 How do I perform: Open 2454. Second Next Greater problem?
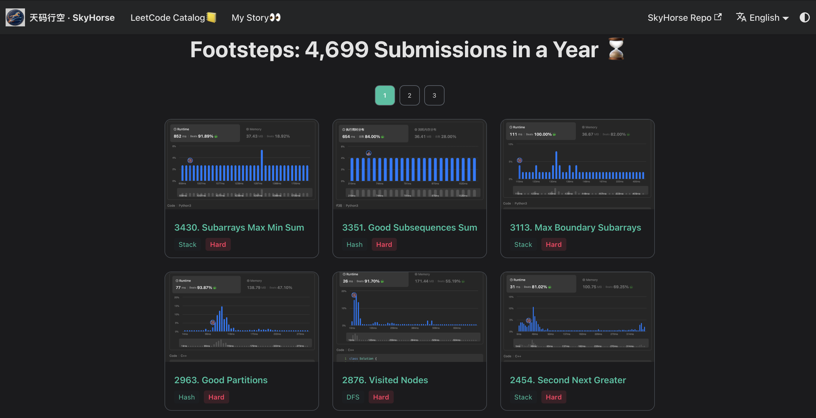point(568,380)
